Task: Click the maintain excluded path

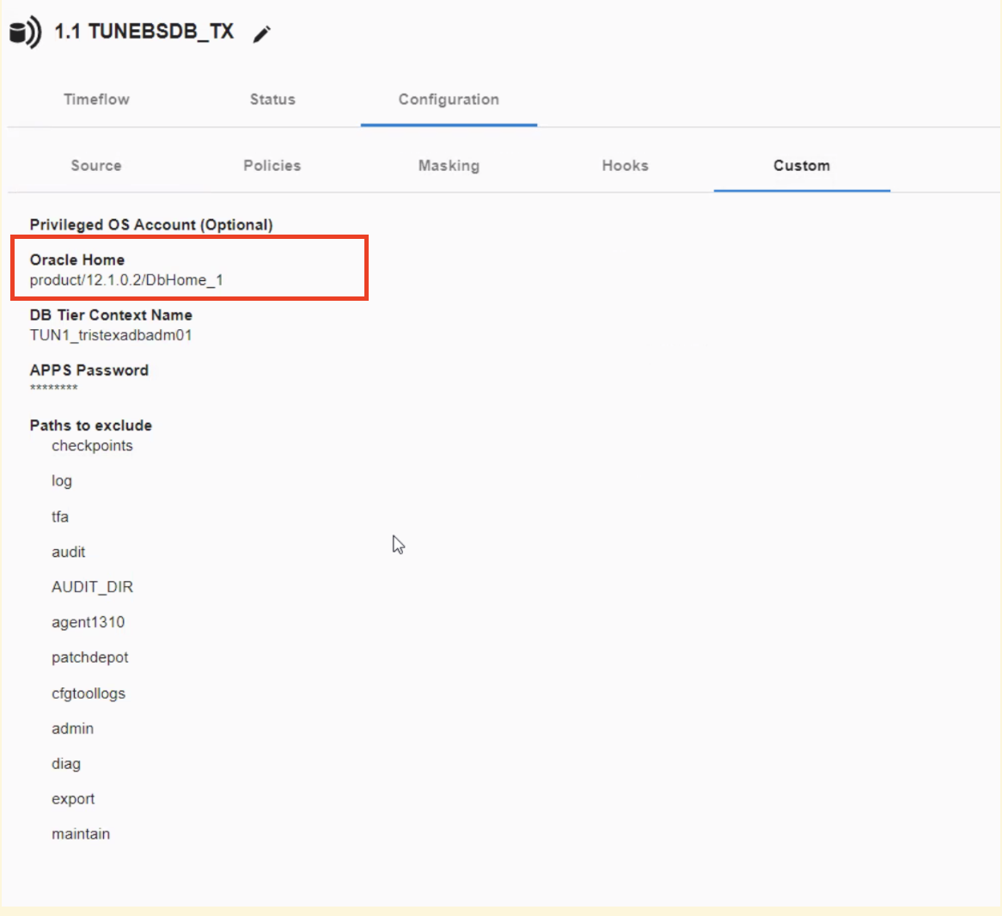Action: (81, 834)
